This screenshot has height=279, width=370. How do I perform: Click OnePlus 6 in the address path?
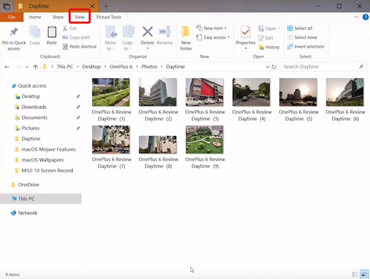pyautogui.click(x=121, y=67)
